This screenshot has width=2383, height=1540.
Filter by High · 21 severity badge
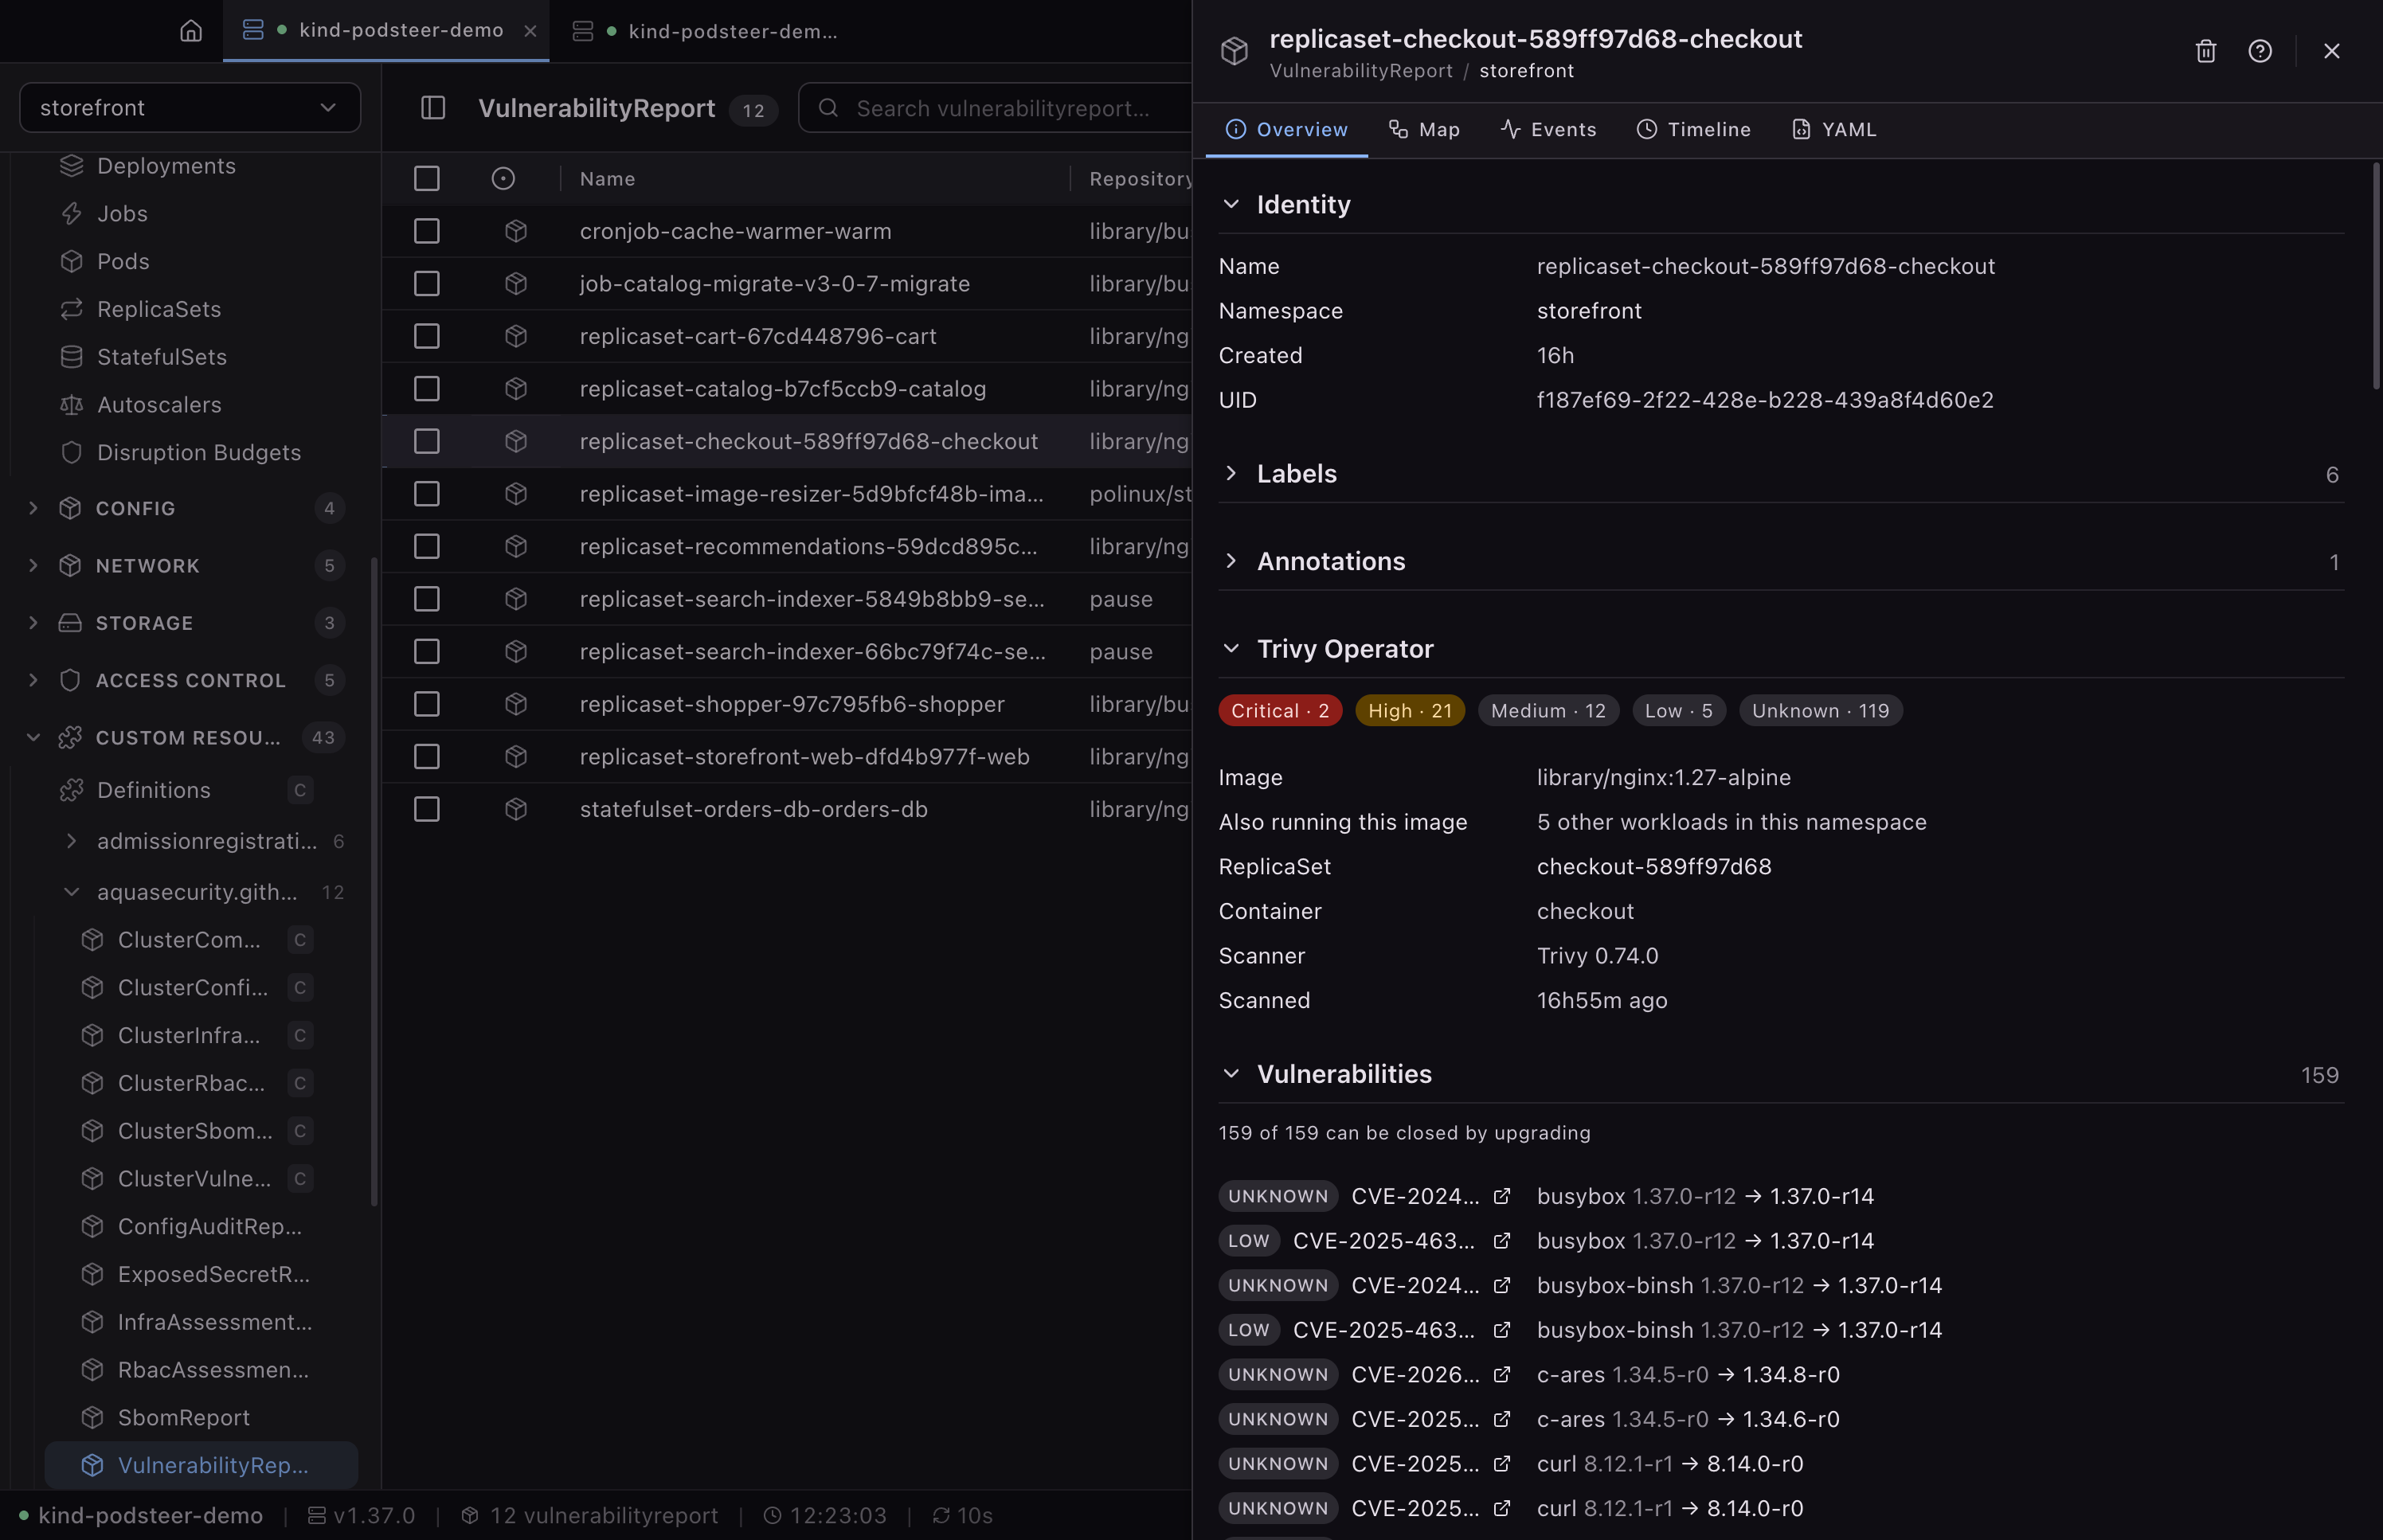(1410, 711)
